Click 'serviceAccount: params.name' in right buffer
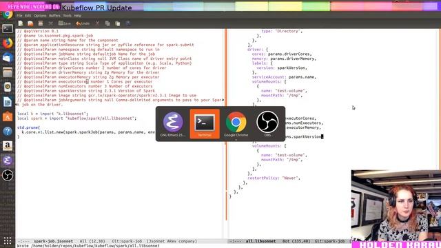Viewport: 441px width, 248px height. pos(284,76)
